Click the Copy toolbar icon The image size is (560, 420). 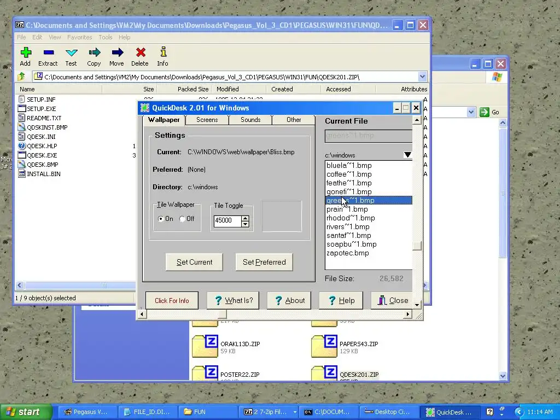click(94, 52)
